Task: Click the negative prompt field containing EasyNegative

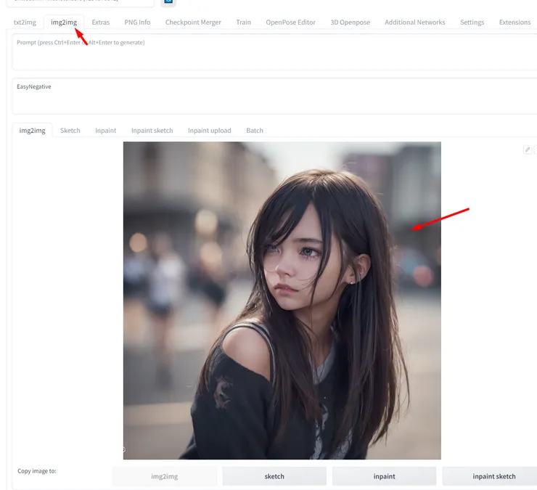Action: coord(274,97)
